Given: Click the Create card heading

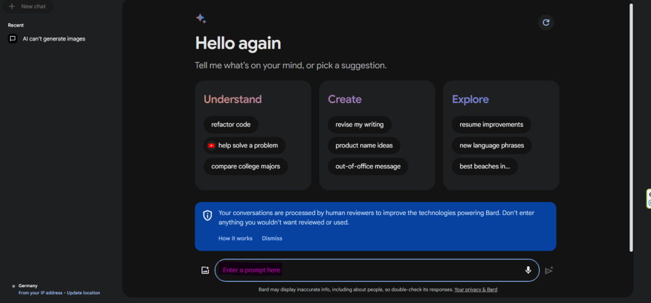Looking at the screenshot, I should [344, 99].
